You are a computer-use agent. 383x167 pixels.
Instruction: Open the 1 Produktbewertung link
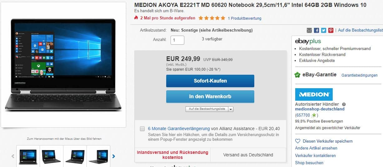245,18
